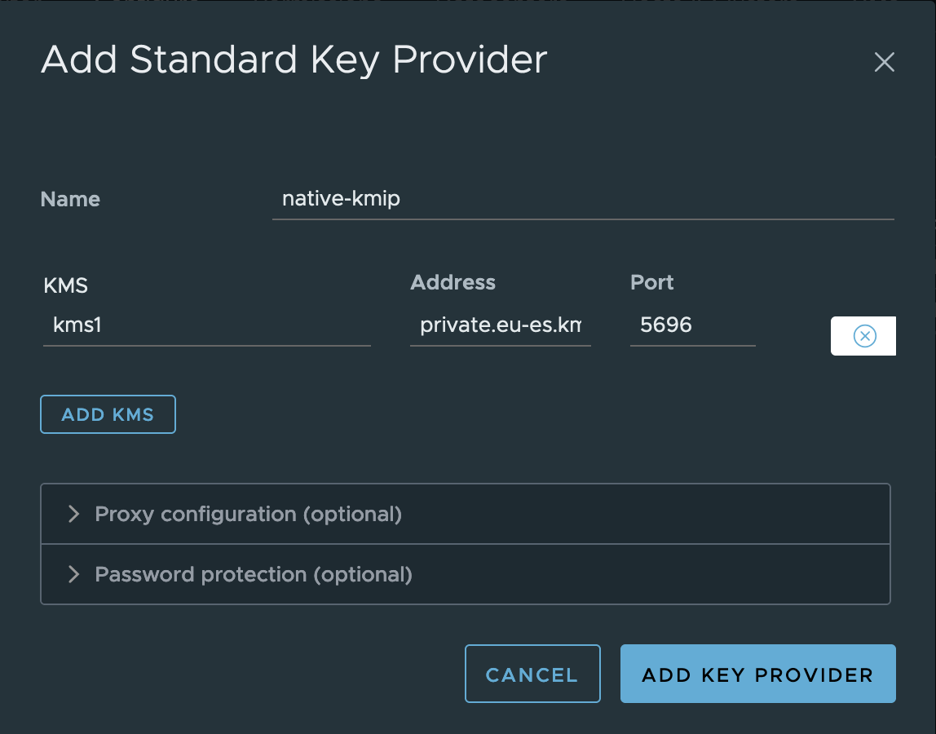Screen dimensions: 936x734
Task: Click the "Address" column label
Action: point(453,283)
